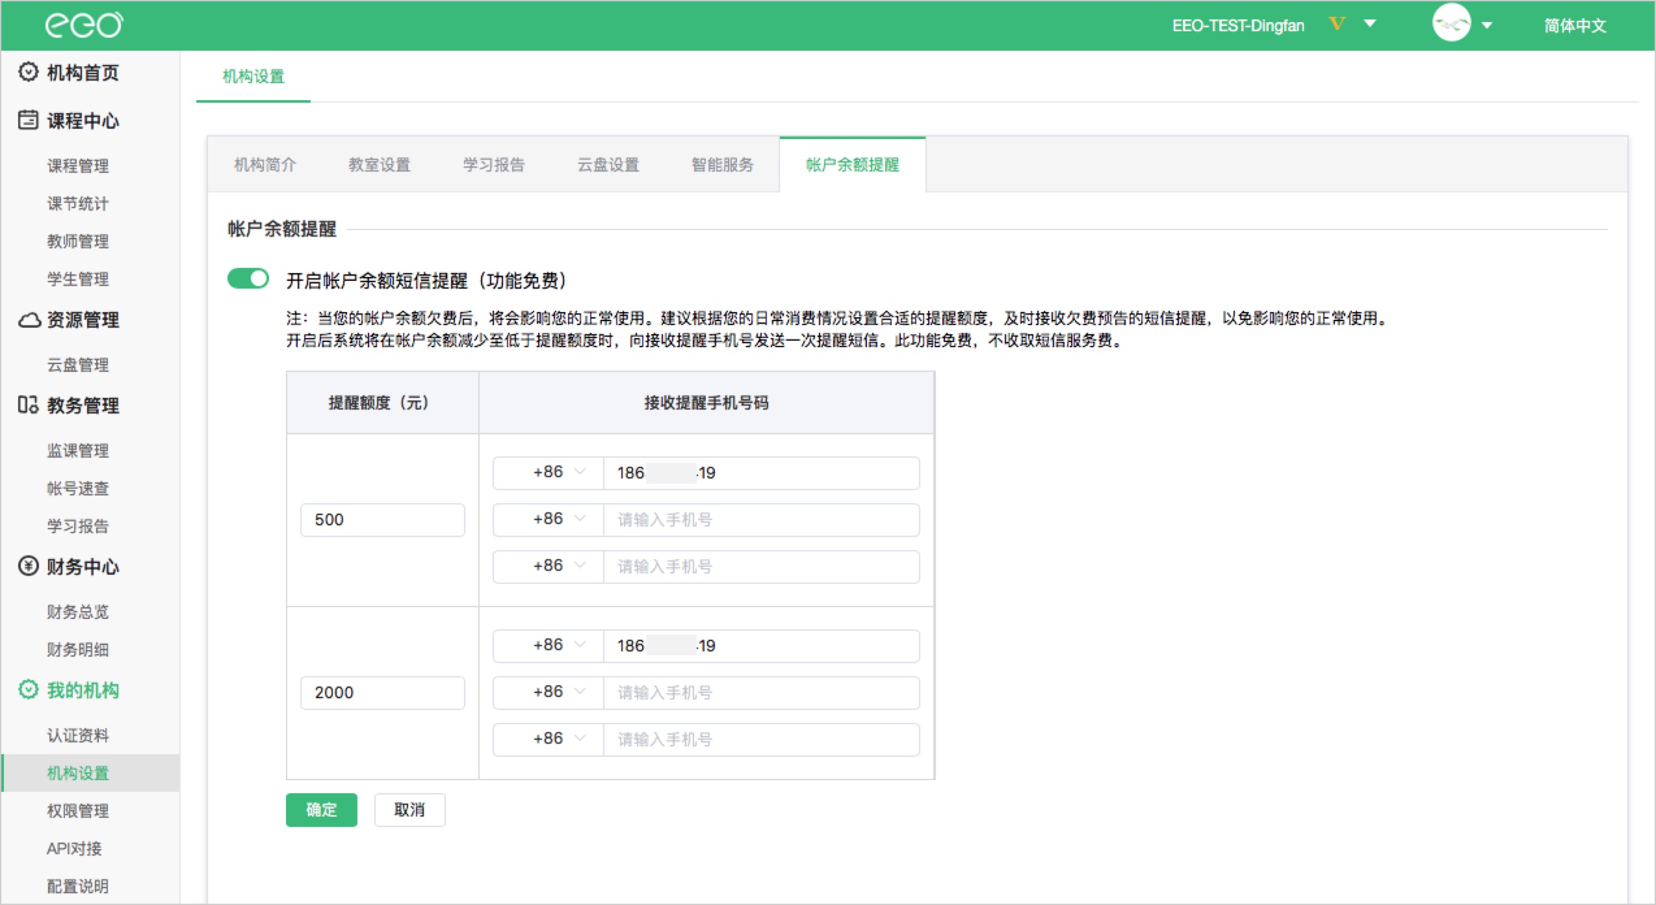Go to 教师管理 in sidebar
This screenshot has width=1656, height=905.
click(x=78, y=241)
